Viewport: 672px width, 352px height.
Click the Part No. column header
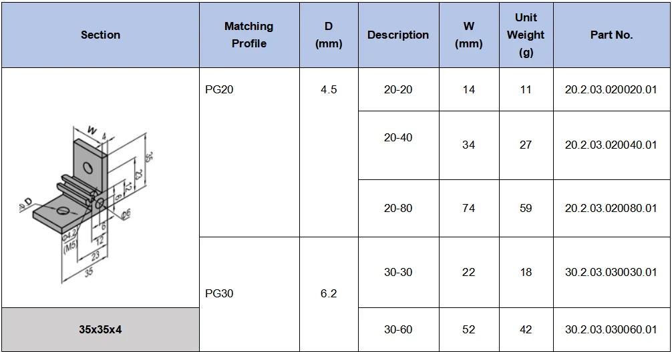point(611,35)
